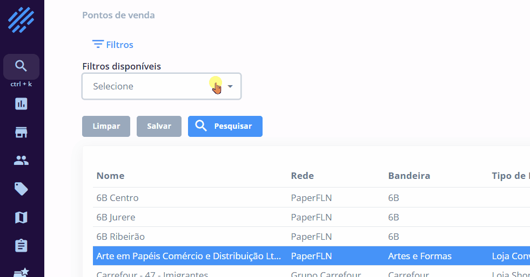Select the 6B Centro row
This screenshot has width=530, height=277.
[311, 198]
